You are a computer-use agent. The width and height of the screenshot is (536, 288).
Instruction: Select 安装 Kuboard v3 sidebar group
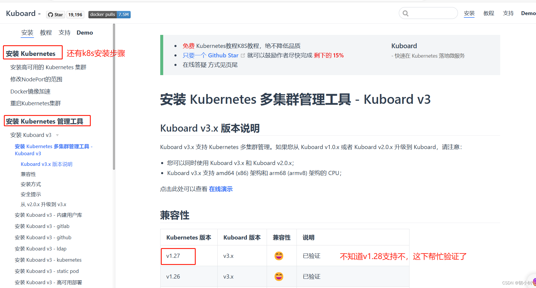point(31,135)
